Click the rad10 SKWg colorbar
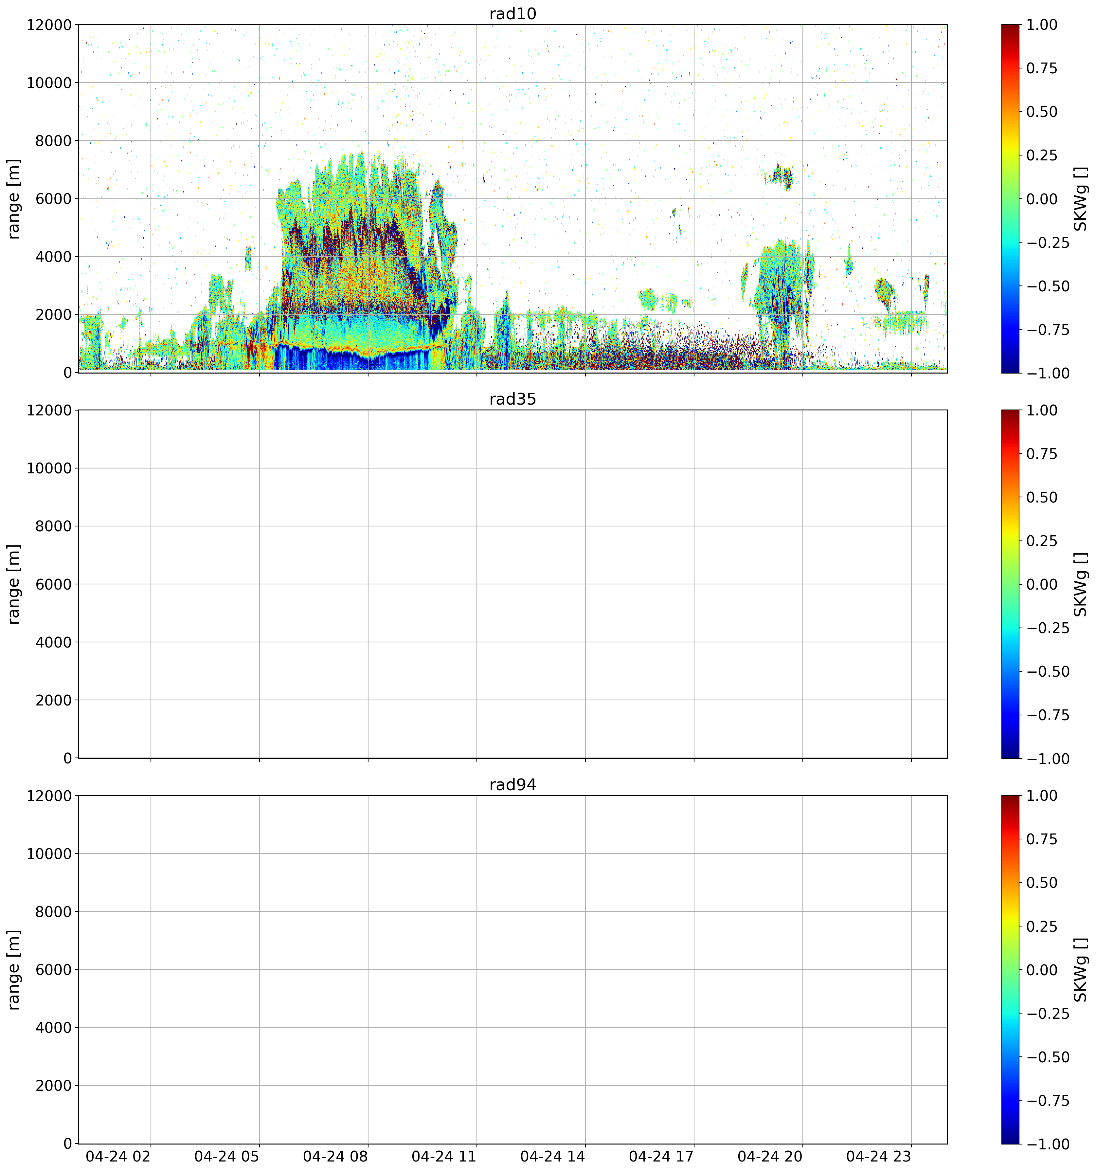This screenshot has height=1171, width=1096. click(x=1010, y=198)
